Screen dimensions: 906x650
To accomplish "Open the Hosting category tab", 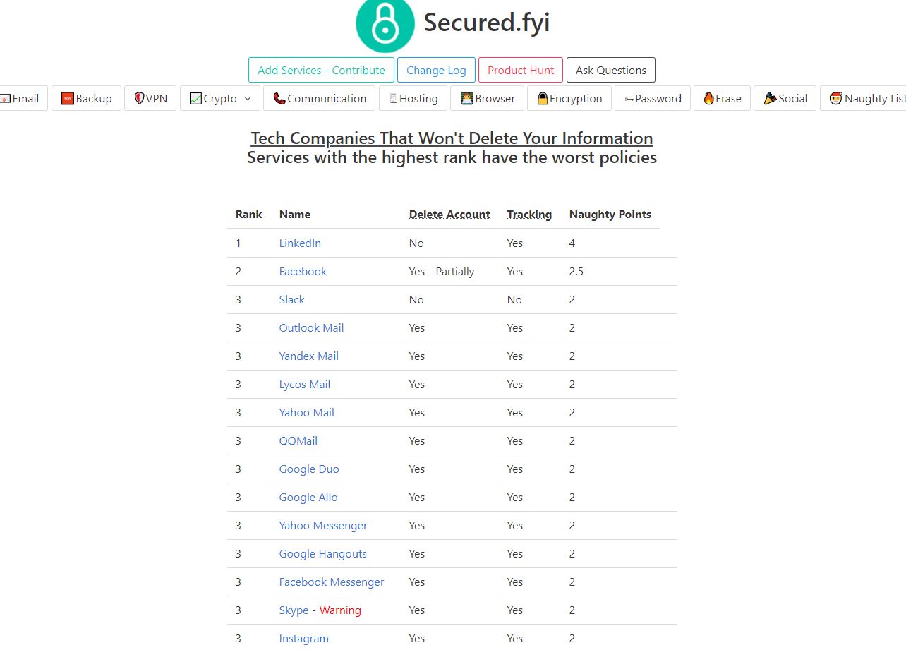I will coord(413,99).
